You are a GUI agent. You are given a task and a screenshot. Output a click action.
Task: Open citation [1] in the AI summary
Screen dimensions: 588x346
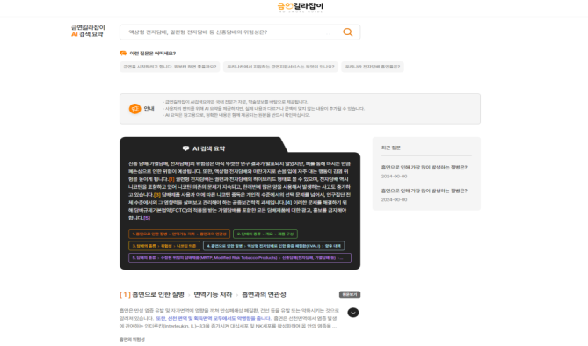171,179
